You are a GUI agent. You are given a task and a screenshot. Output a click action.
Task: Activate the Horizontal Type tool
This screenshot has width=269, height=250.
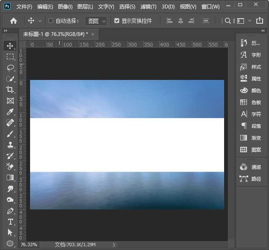pyautogui.click(x=10, y=222)
